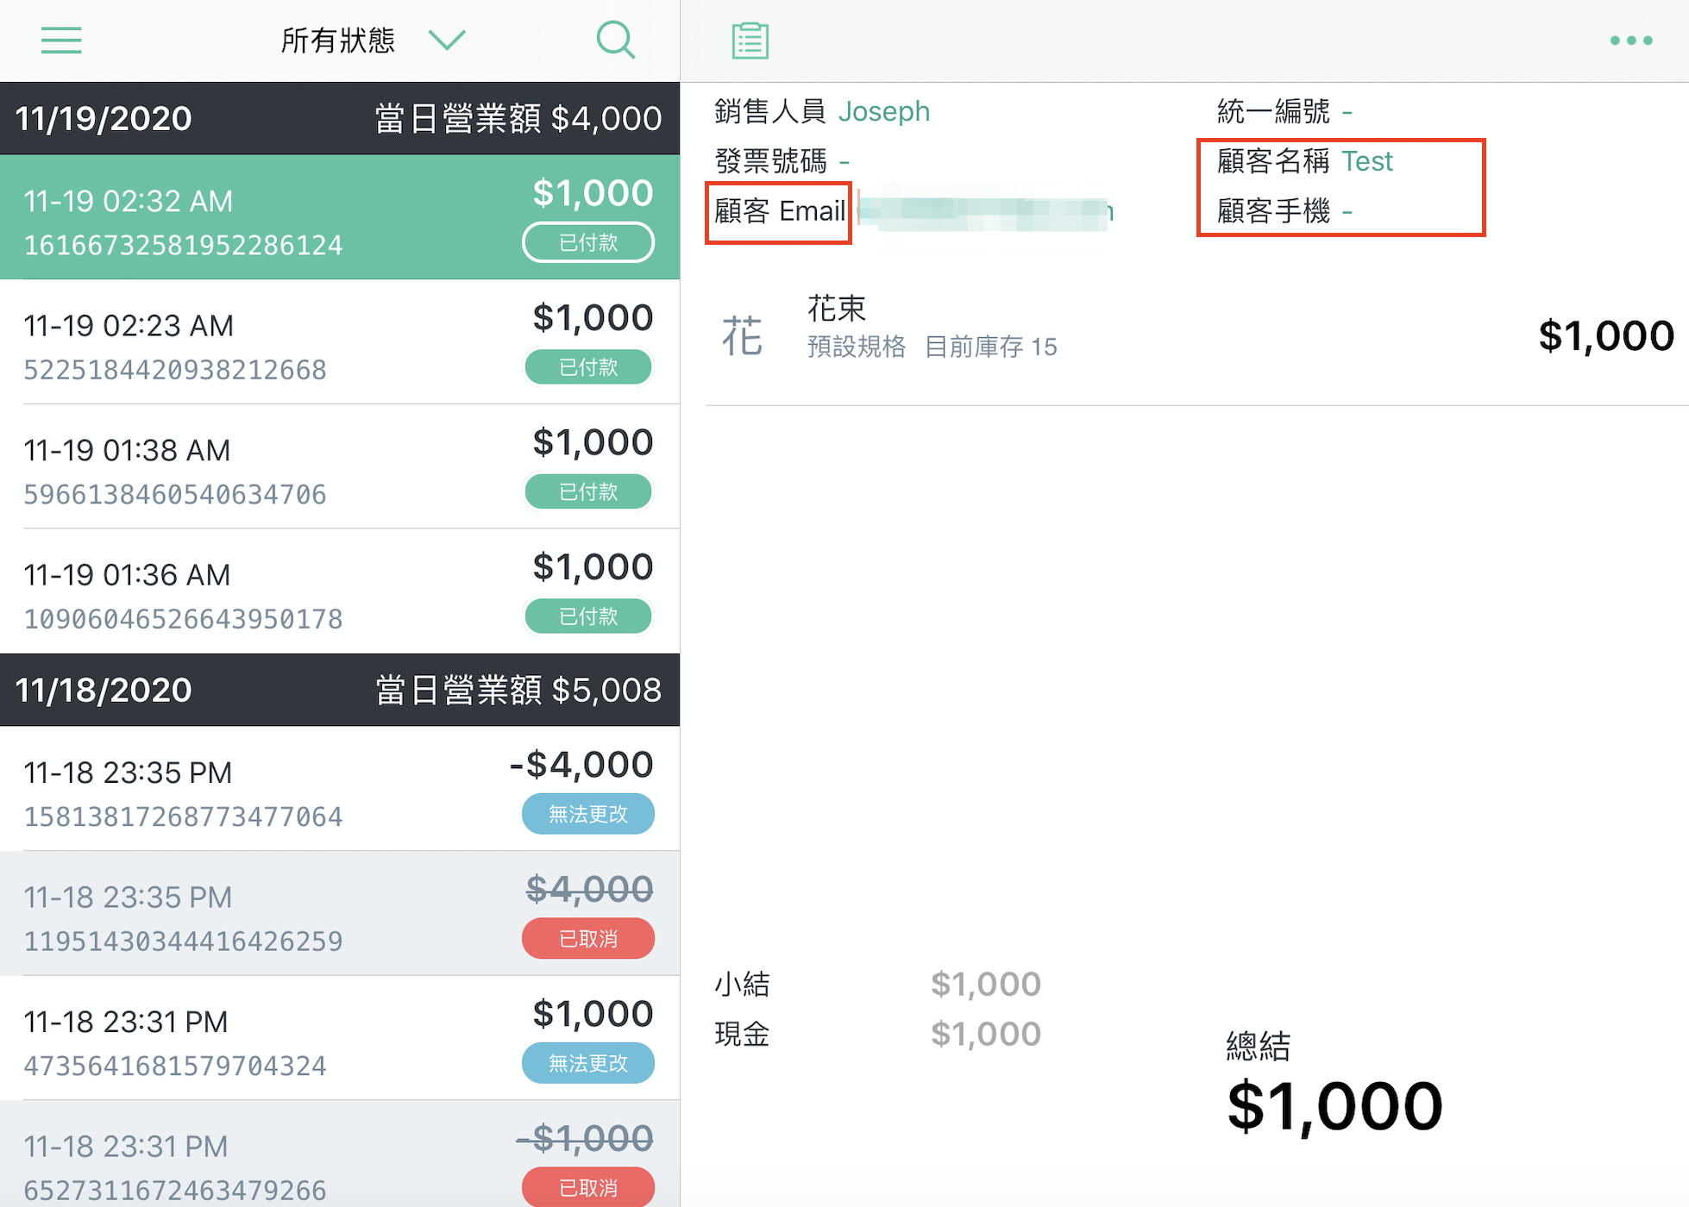
Task: Select order 1090604652664​3950178
Action: pyautogui.click(x=340, y=591)
